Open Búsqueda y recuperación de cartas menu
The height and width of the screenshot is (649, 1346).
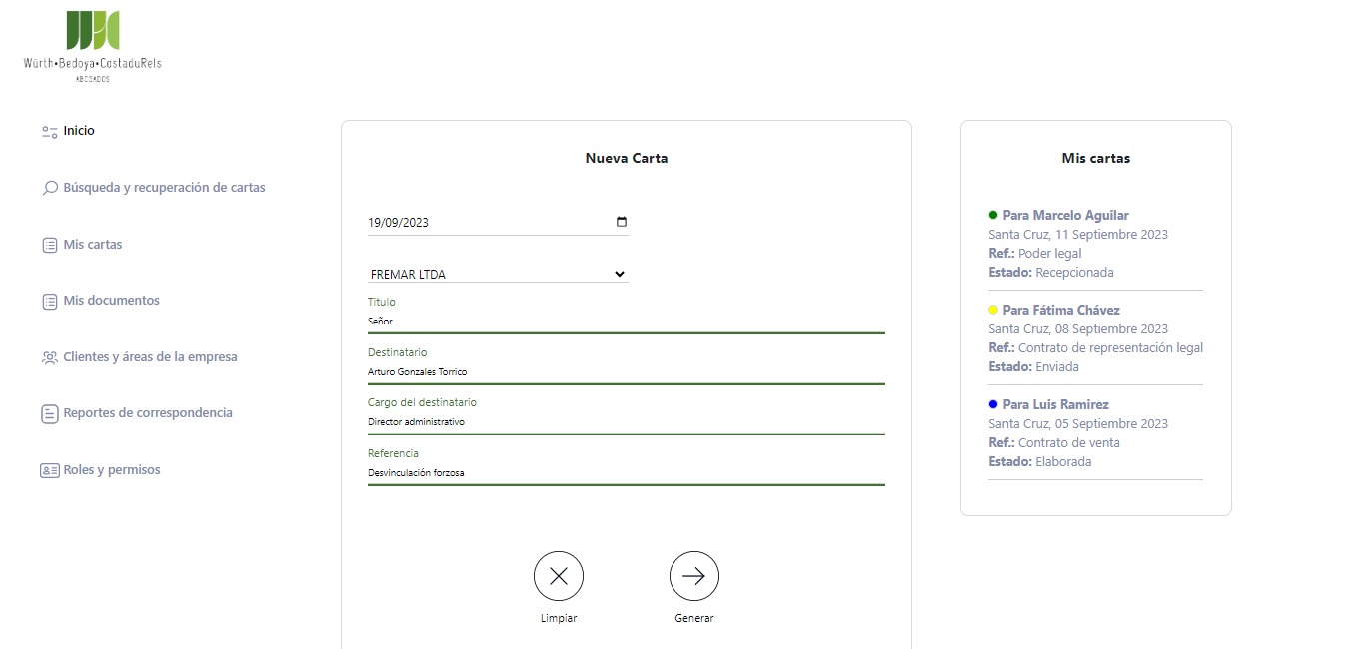tap(164, 188)
